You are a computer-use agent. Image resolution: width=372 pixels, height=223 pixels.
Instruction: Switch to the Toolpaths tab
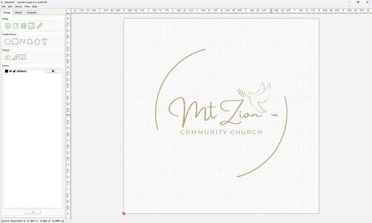[32, 12]
